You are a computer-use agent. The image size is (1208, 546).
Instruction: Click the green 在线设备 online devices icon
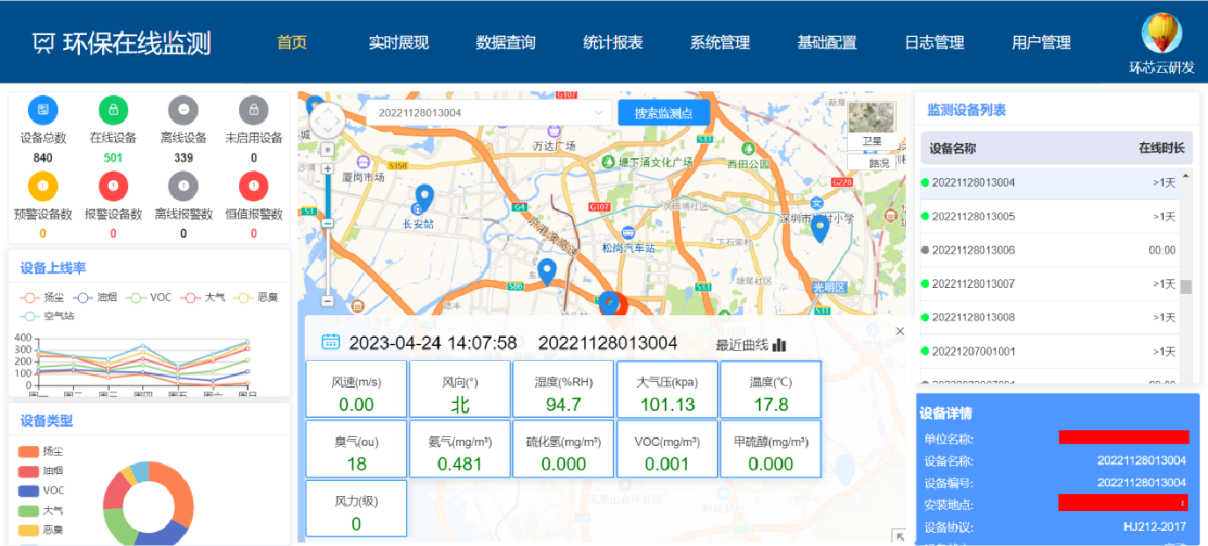tap(112, 109)
